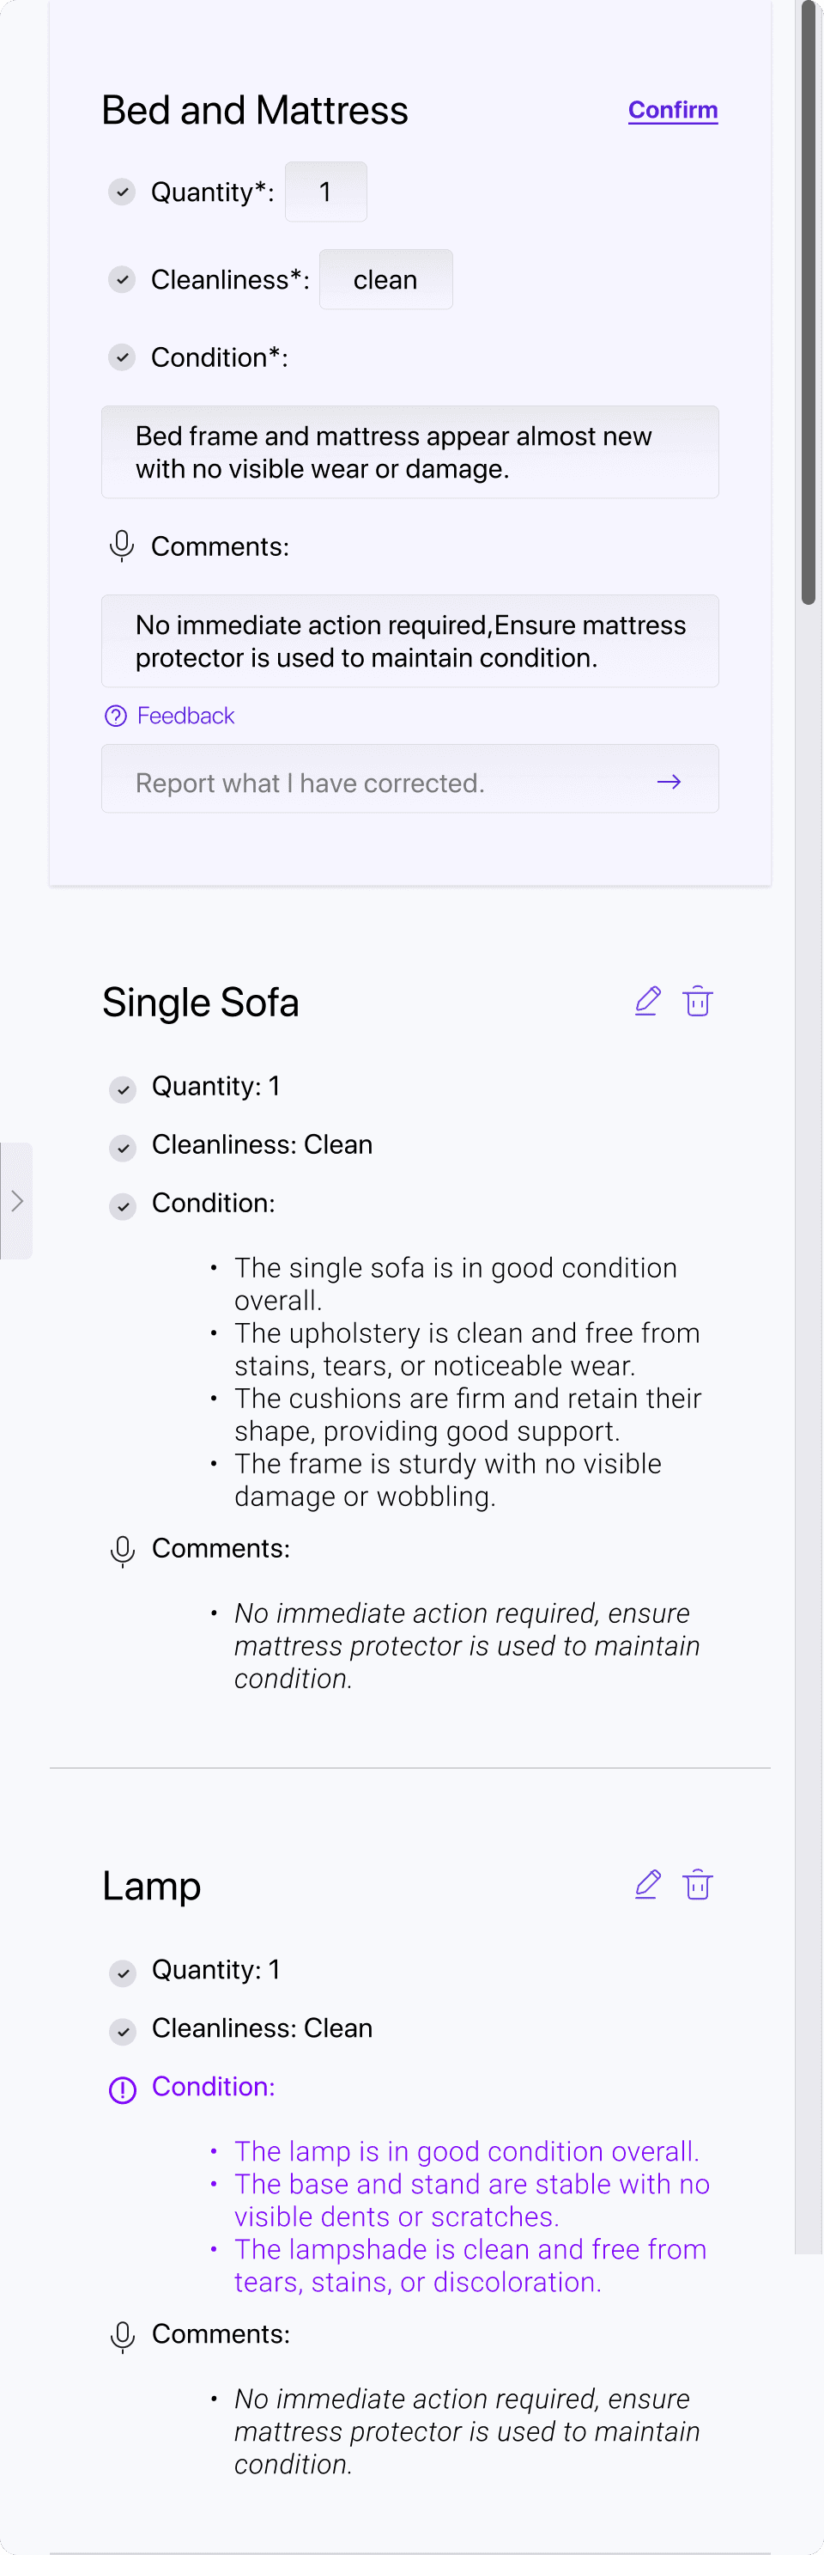Screen dimensions: 824x2555
Task: Click the Feedback question mark icon
Action: [116, 716]
